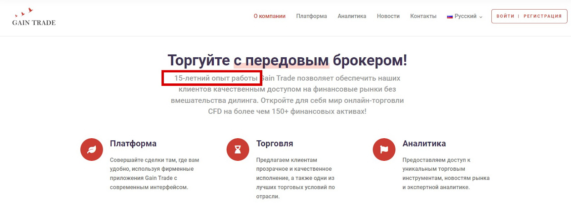Open the Платформа navigation menu item
Screen dimensions: 571x216
tap(312, 16)
